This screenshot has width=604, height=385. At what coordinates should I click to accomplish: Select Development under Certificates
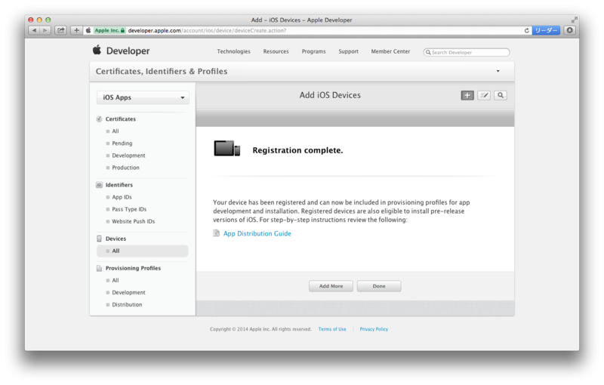click(128, 156)
